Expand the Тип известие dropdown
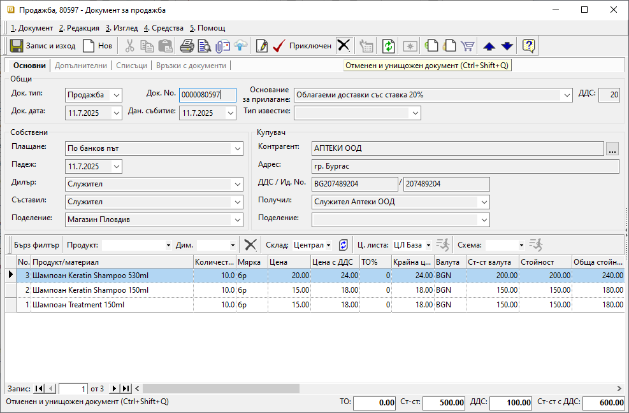This screenshot has height=413, width=629. pyautogui.click(x=416, y=113)
